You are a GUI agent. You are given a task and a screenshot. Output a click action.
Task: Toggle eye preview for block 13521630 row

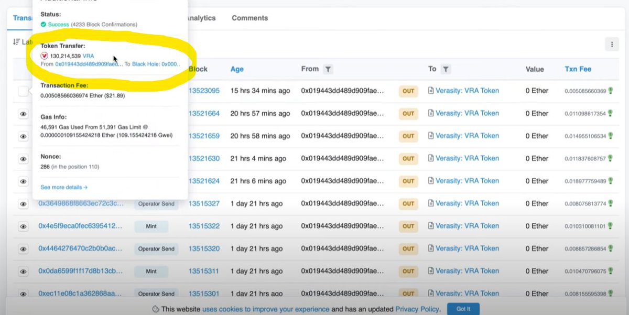[x=23, y=159]
